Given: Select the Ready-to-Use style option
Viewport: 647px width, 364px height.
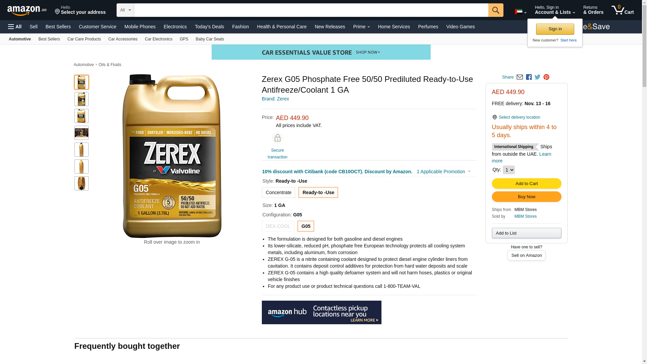Looking at the screenshot, I should click(318, 192).
